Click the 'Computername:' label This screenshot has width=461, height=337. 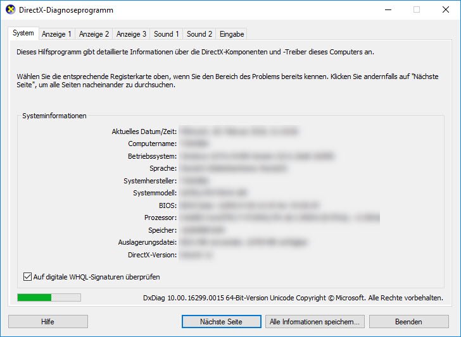pos(152,144)
